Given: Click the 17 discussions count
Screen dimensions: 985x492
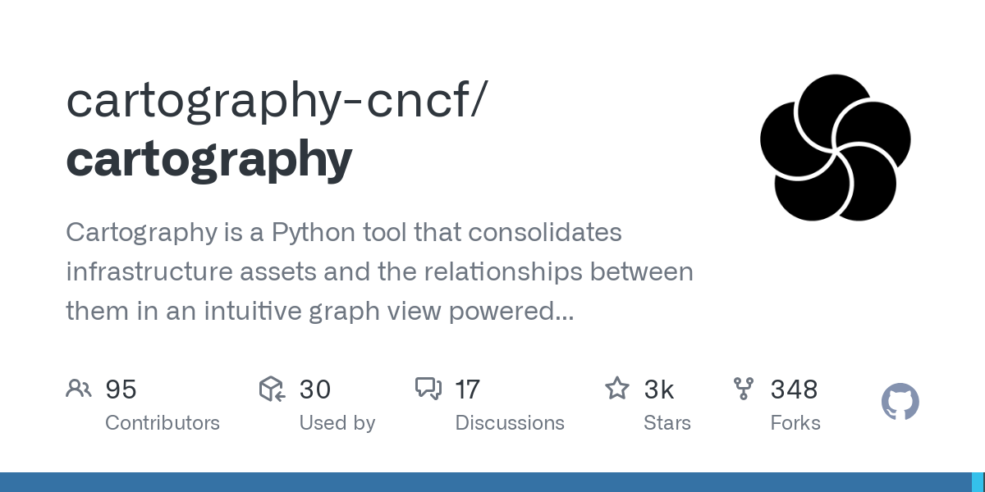Looking at the screenshot, I should click(468, 389).
